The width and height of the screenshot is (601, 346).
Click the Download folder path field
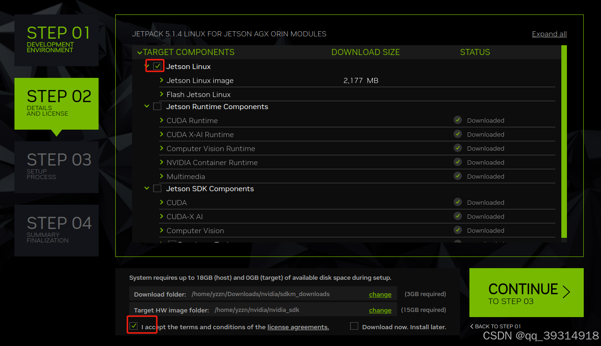pos(263,294)
